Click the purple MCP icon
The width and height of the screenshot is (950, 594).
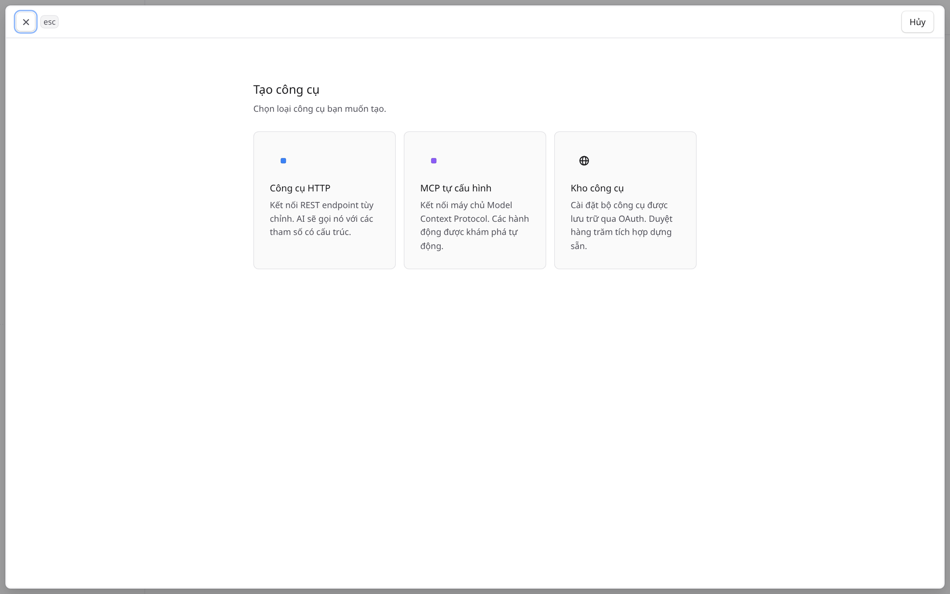[x=434, y=161]
